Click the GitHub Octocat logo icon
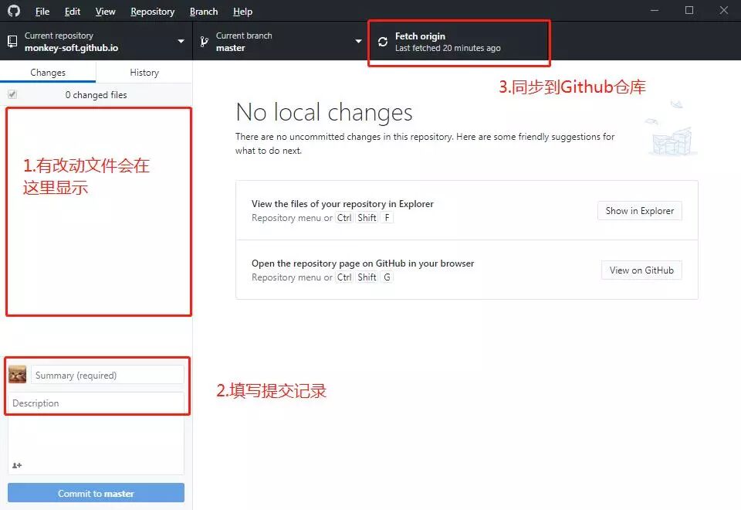The height and width of the screenshot is (510, 741). (x=14, y=10)
